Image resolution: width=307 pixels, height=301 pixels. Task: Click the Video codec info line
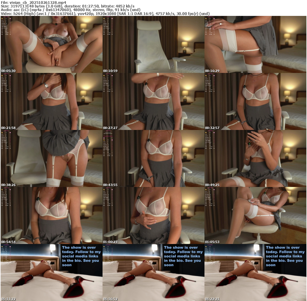click(x=105, y=14)
